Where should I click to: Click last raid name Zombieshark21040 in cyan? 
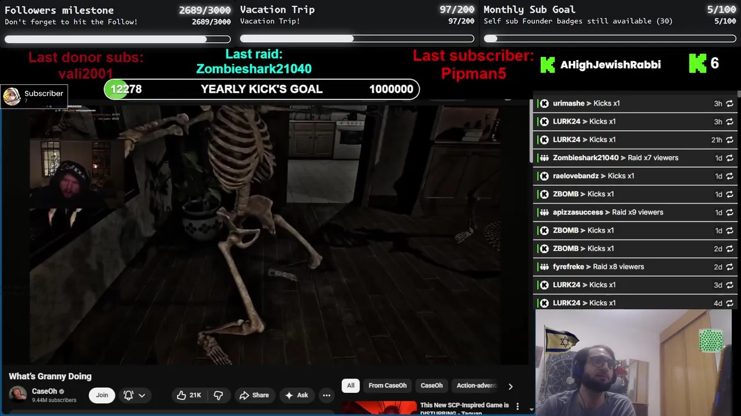[x=254, y=69]
